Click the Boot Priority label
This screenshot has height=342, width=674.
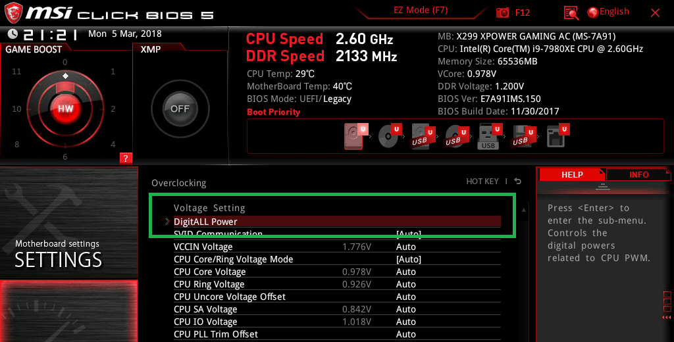click(273, 112)
